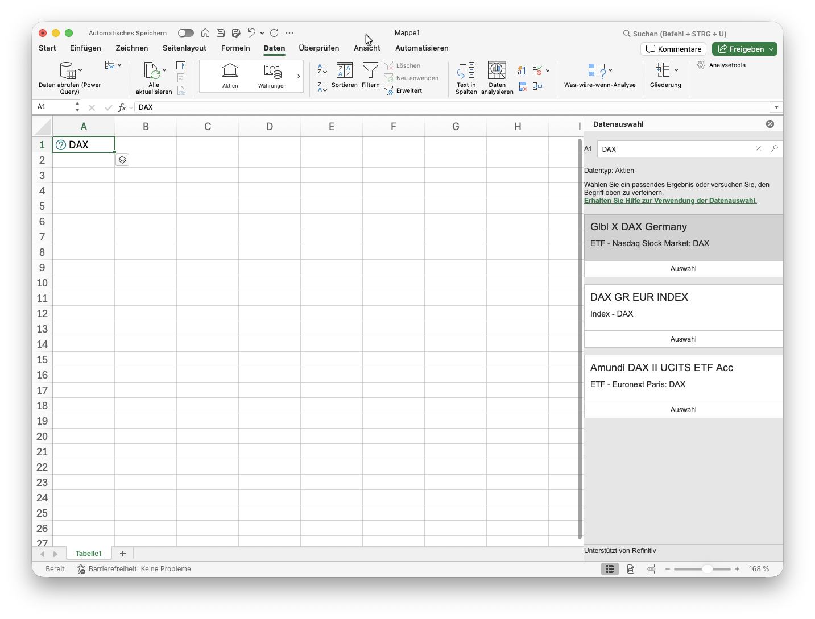
Task: Expand the undo history dropdown arrow
Action: [x=262, y=33]
